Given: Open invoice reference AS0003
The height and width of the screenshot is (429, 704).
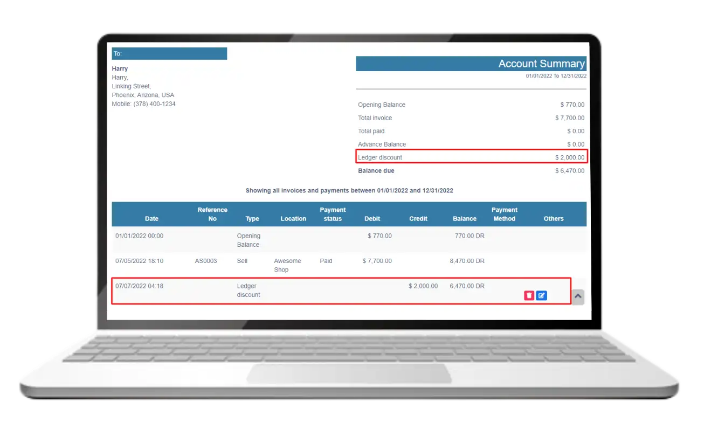Looking at the screenshot, I should 206,261.
